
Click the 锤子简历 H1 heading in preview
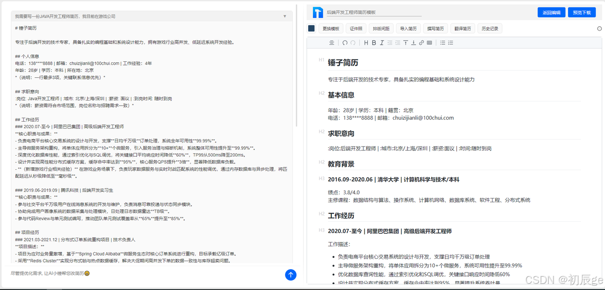click(343, 62)
